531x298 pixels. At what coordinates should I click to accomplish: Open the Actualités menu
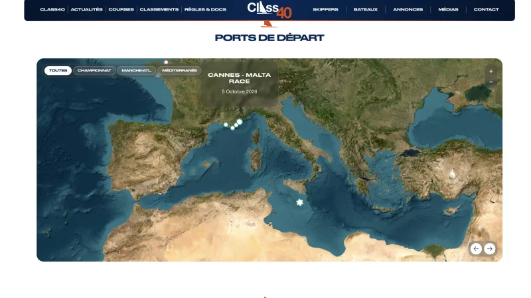tap(87, 9)
